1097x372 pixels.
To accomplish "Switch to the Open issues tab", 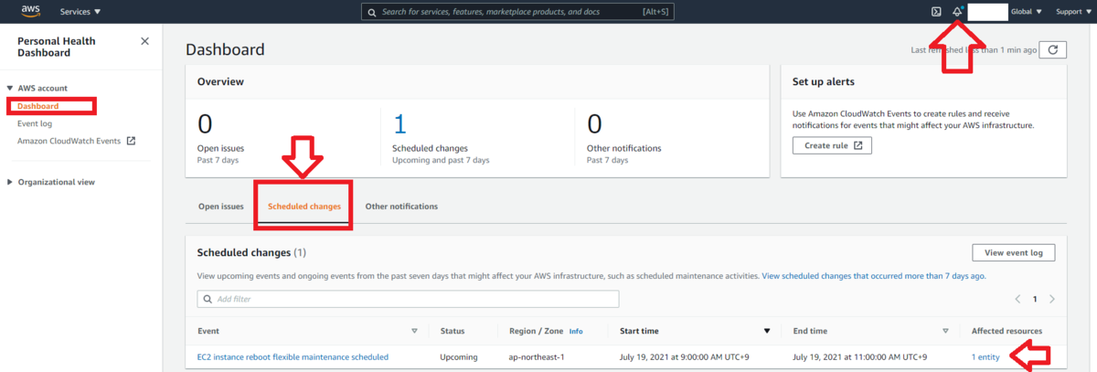I will (x=221, y=207).
